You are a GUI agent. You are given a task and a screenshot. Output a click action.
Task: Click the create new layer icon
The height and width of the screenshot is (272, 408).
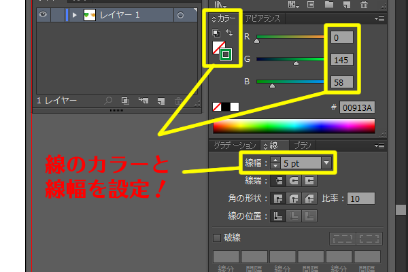tap(160, 101)
